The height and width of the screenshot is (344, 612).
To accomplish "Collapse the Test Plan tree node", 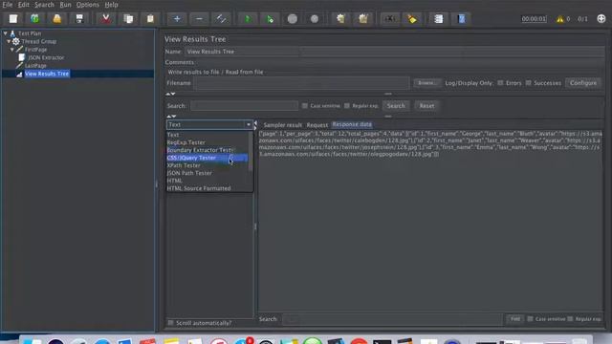I will (6, 33).
